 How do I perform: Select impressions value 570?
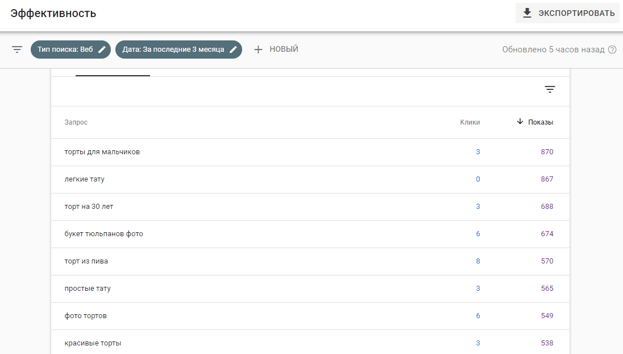pos(547,261)
